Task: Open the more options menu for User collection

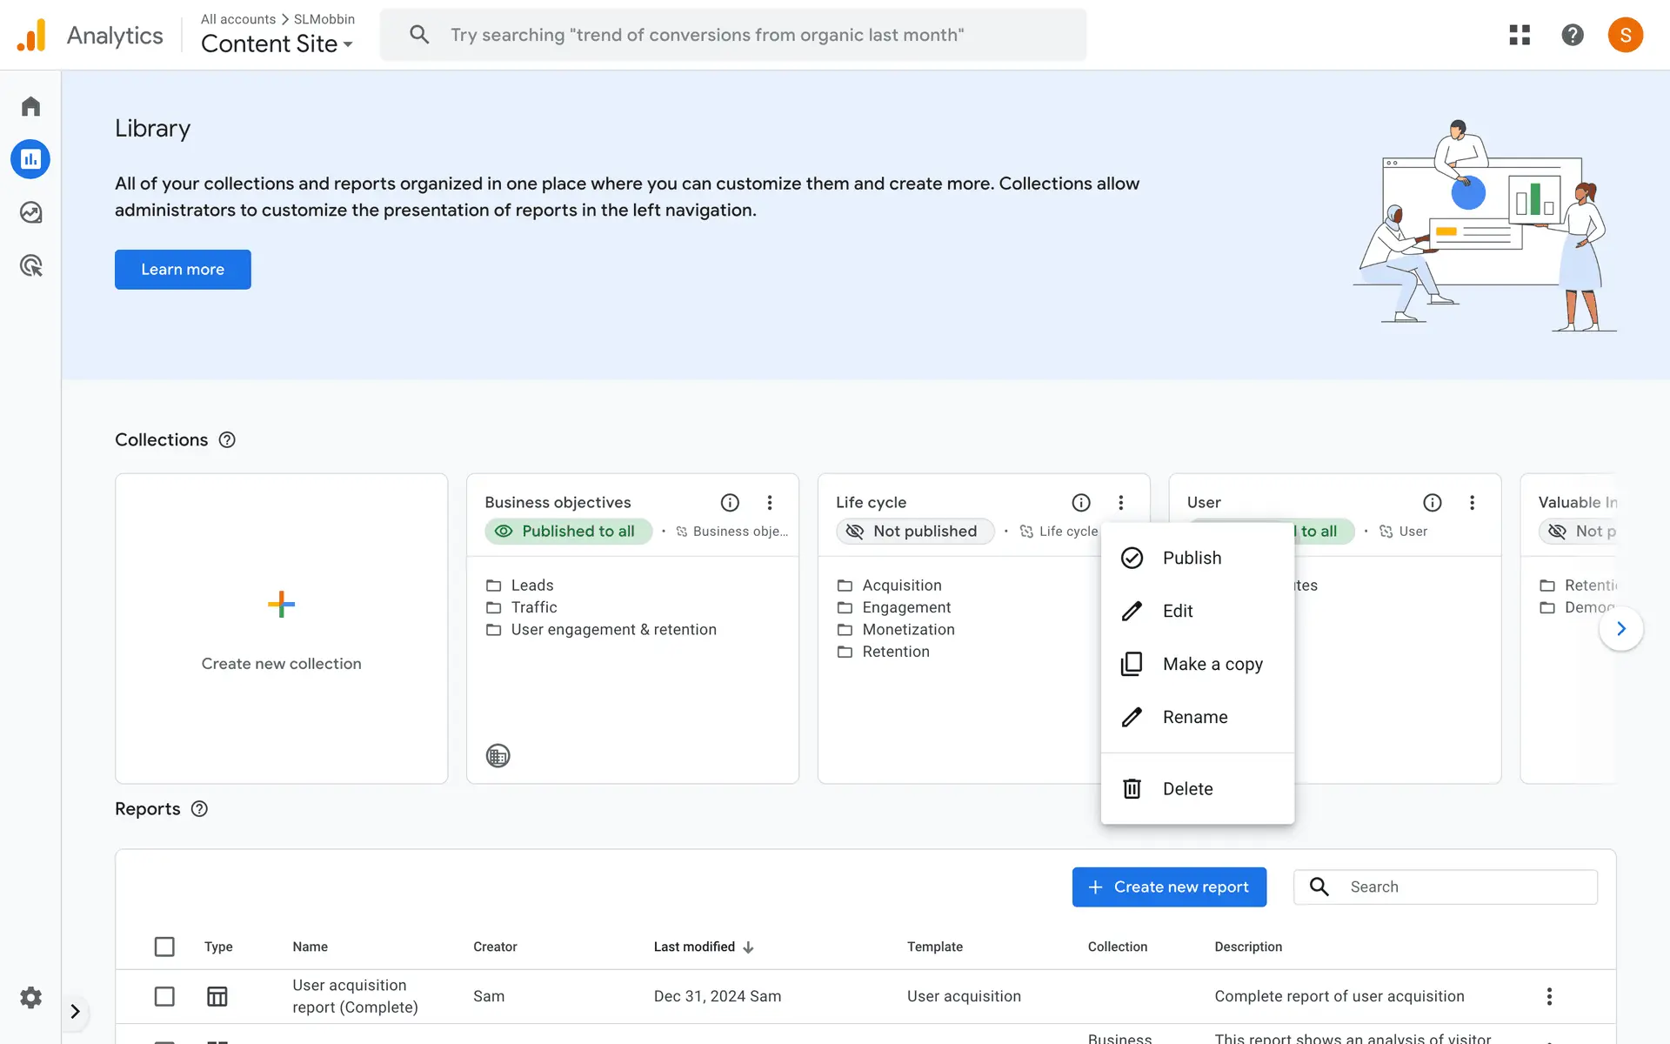Action: [x=1472, y=503]
